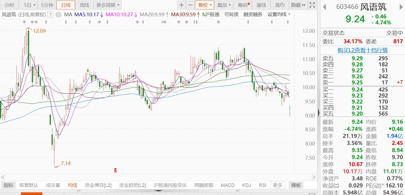
Task: Switch to 周线 weekly chart tab
Action: click(x=85, y=5)
